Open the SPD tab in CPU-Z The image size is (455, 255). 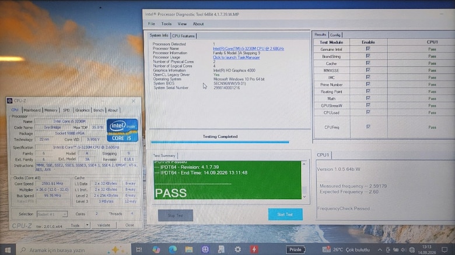(x=66, y=111)
